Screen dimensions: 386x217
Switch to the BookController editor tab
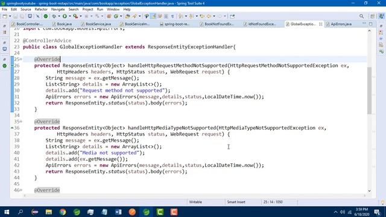27,24
